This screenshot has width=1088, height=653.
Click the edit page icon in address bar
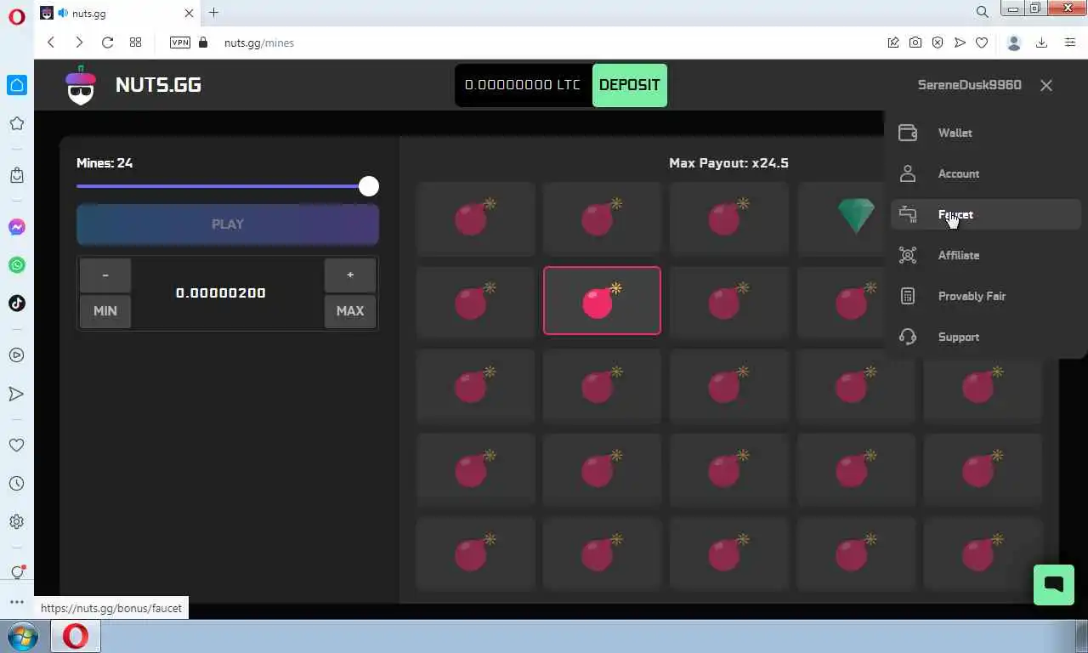893,43
